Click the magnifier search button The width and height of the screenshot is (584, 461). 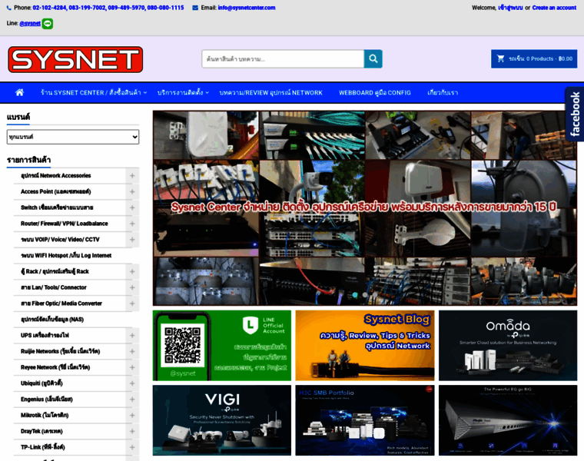(373, 59)
